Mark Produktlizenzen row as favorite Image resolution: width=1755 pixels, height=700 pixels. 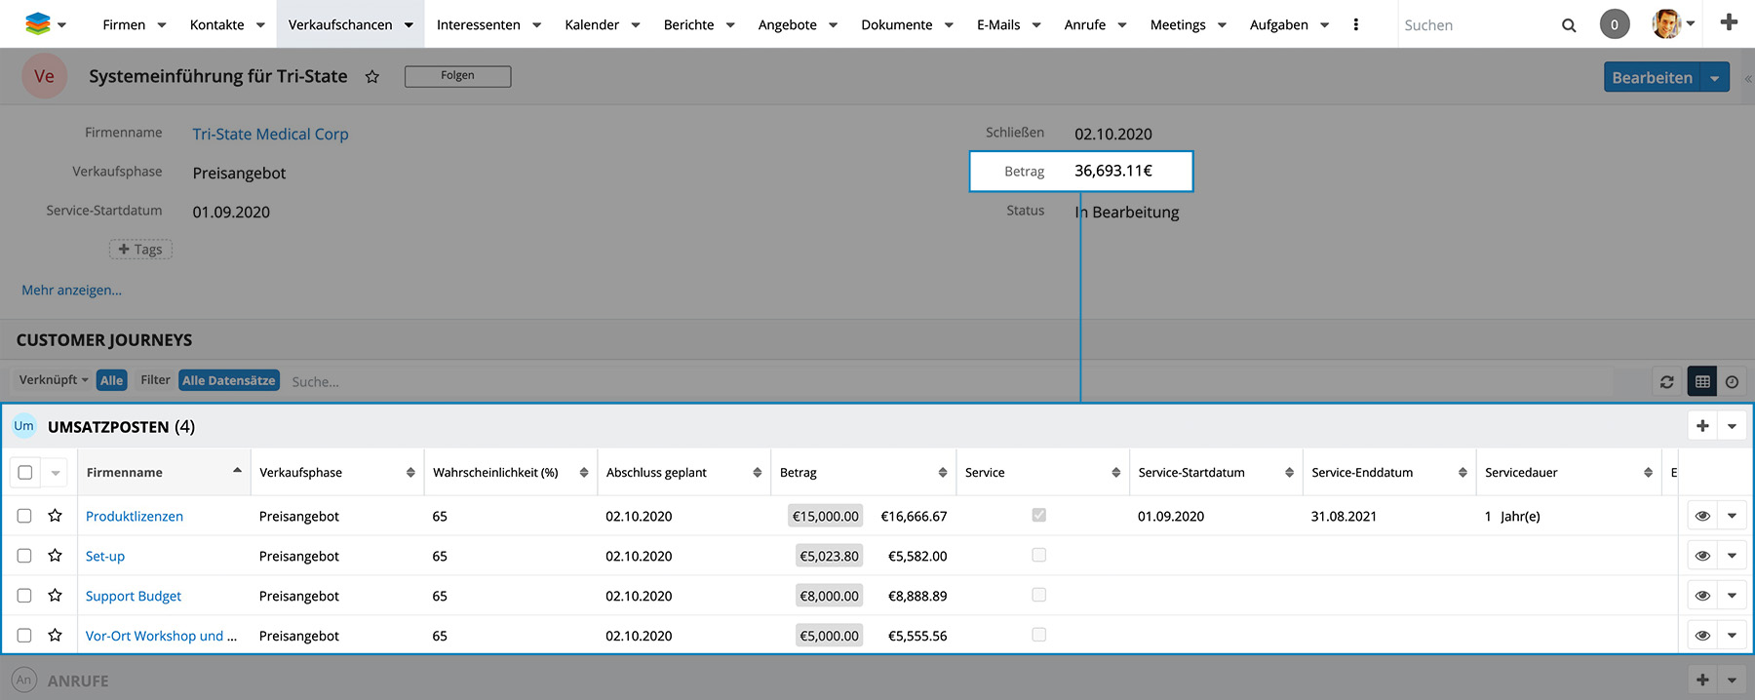pyautogui.click(x=56, y=516)
